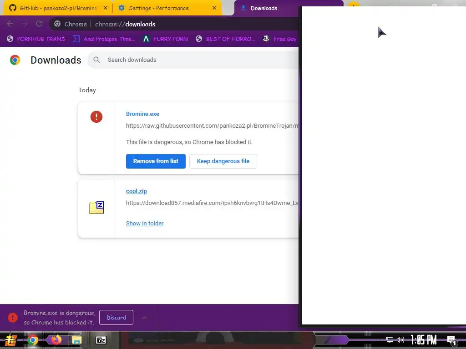Click the cool.zip archive file icon
The height and width of the screenshot is (349, 466).
96,207
